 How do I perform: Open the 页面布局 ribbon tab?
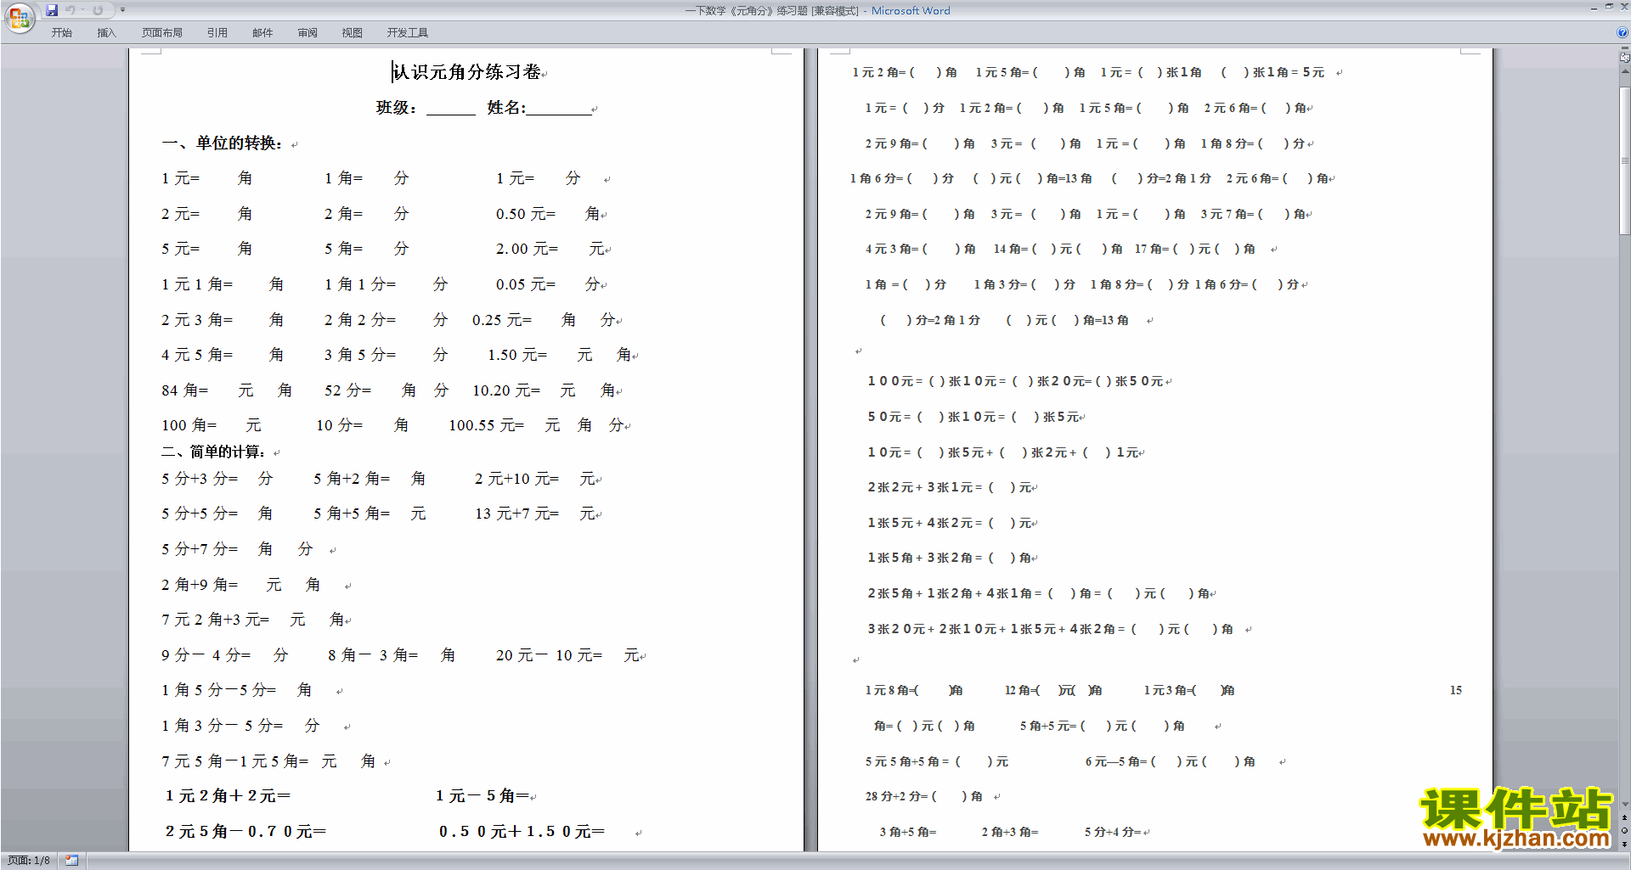[161, 33]
